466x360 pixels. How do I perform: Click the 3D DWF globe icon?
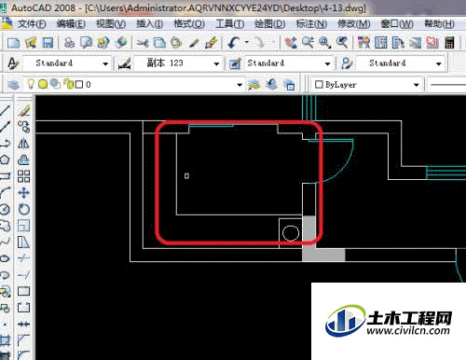[121, 43]
